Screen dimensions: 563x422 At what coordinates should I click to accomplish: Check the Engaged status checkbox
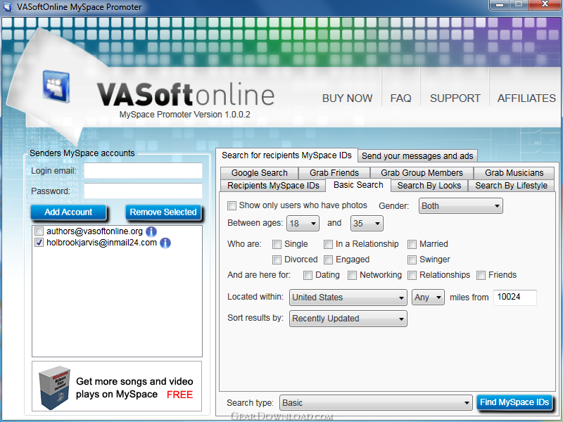(328, 260)
